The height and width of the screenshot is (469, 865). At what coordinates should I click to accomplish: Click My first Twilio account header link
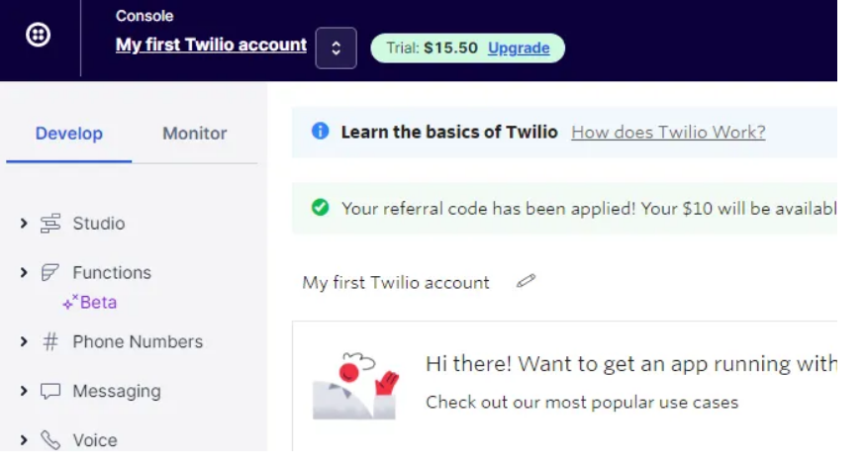point(211,45)
